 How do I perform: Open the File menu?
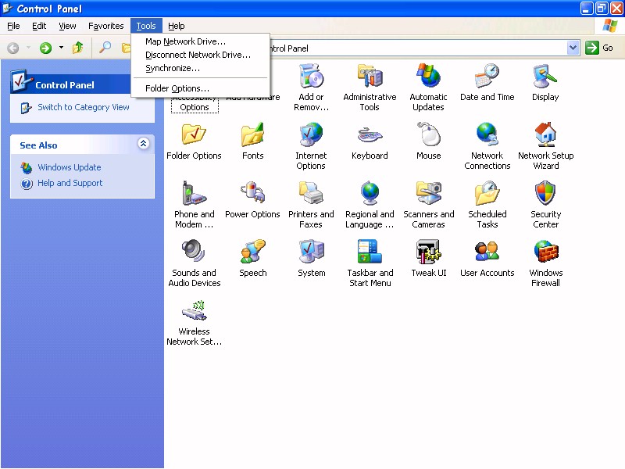pyautogui.click(x=13, y=26)
